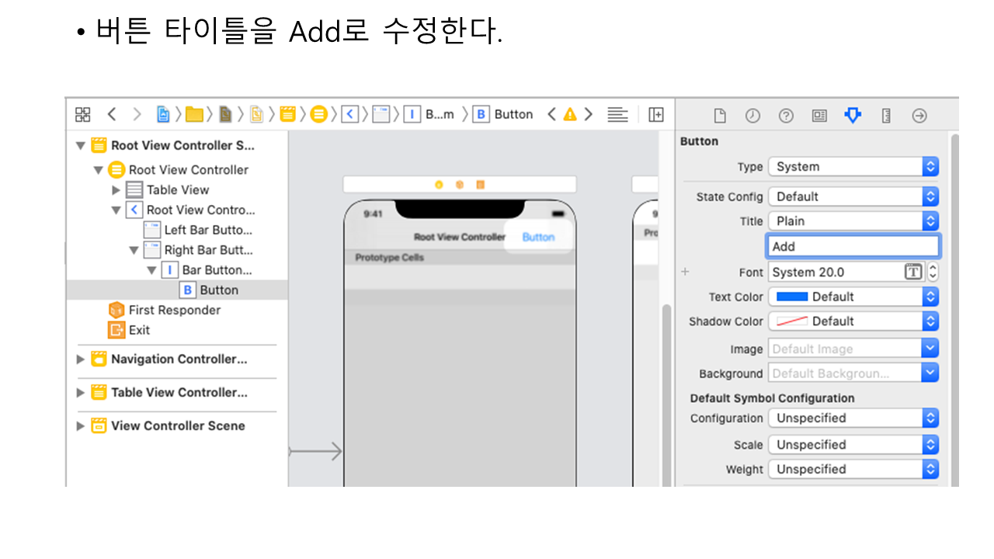Screen dimensions: 994x559
Task: Click the blue Text Color swatch
Action: pyautogui.click(x=792, y=297)
